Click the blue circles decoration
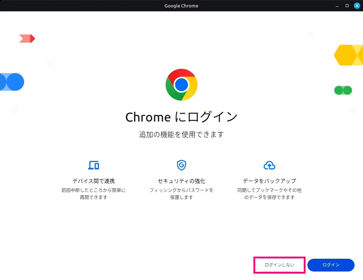Image resolution: width=363 pixels, height=280 pixels. (12, 82)
